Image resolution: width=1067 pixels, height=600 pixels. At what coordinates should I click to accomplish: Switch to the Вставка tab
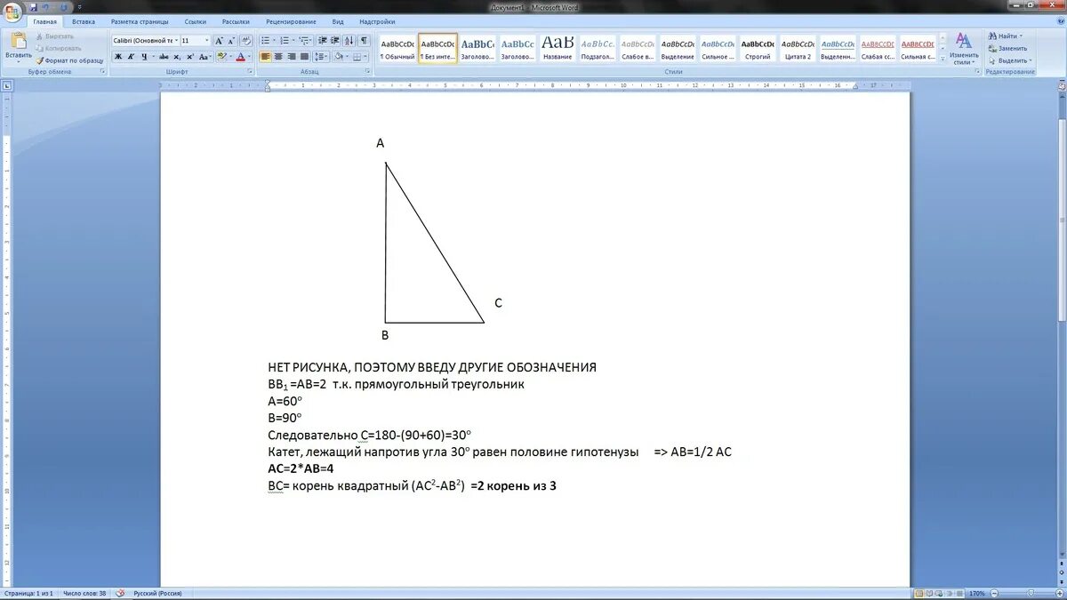[84, 21]
